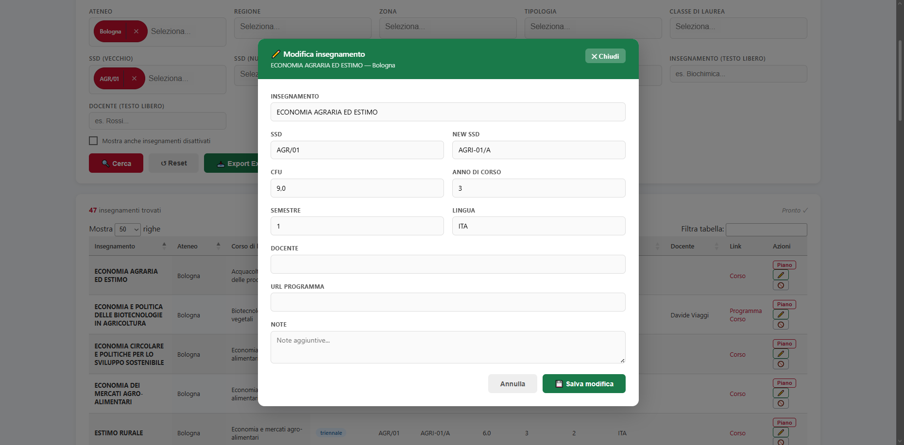Edit the Economia Agraria ed Estimo row
This screenshot has width=904, height=445.
(x=781, y=275)
